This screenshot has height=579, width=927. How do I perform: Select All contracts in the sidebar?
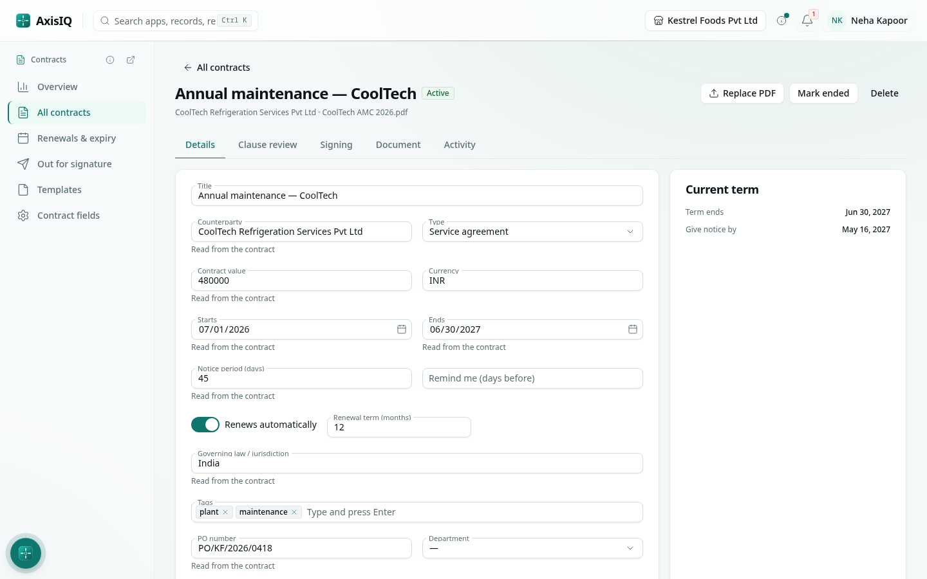coord(77,113)
